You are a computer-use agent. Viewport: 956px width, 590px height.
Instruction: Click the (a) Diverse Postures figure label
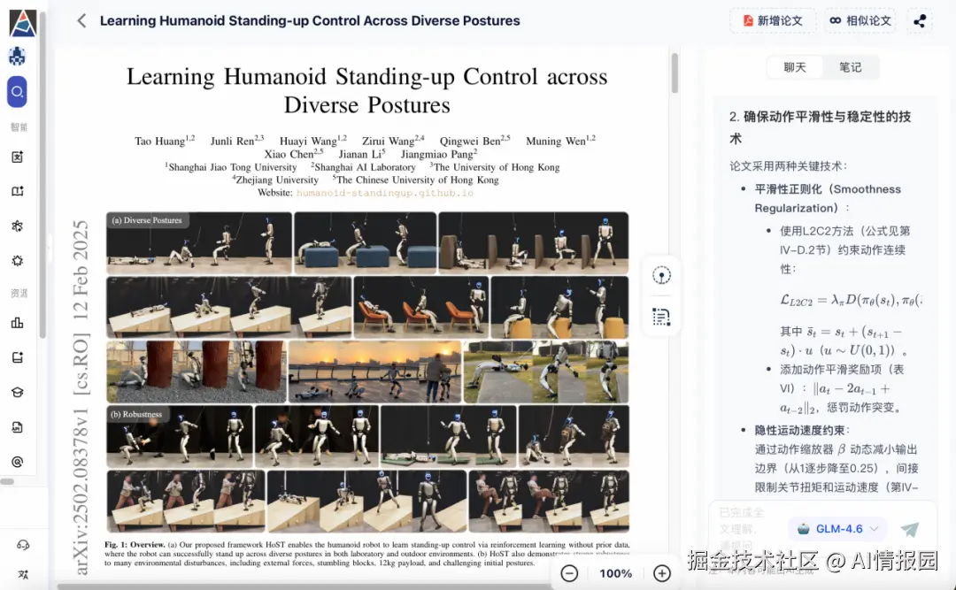147,220
